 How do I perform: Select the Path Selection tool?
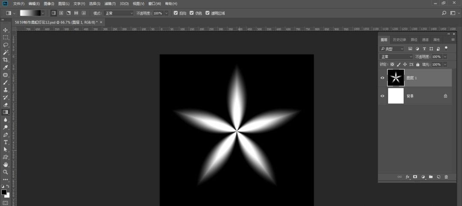(x=5, y=150)
